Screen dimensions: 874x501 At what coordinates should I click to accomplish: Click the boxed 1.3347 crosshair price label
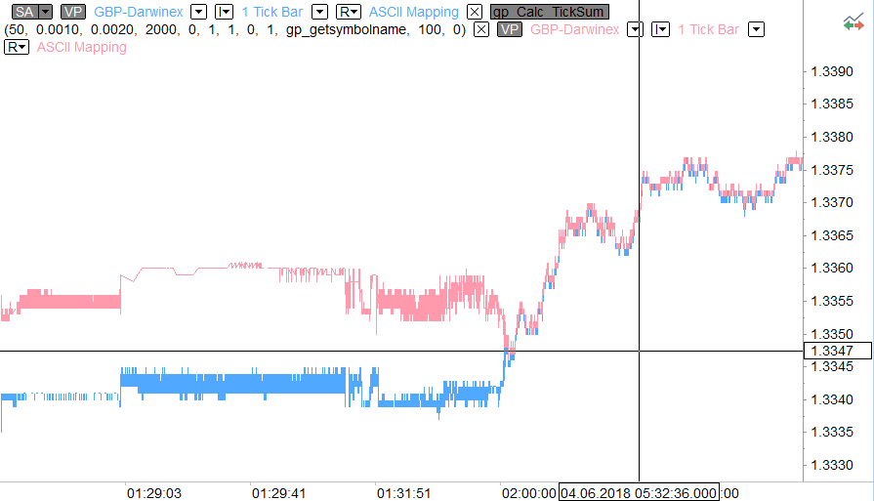point(837,351)
